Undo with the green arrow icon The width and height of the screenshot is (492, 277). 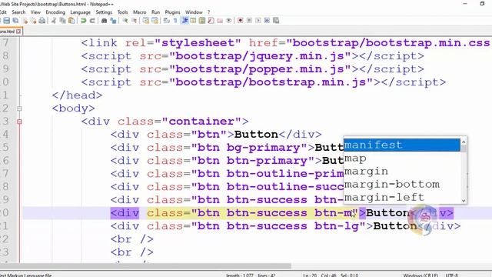coord(83,21)
